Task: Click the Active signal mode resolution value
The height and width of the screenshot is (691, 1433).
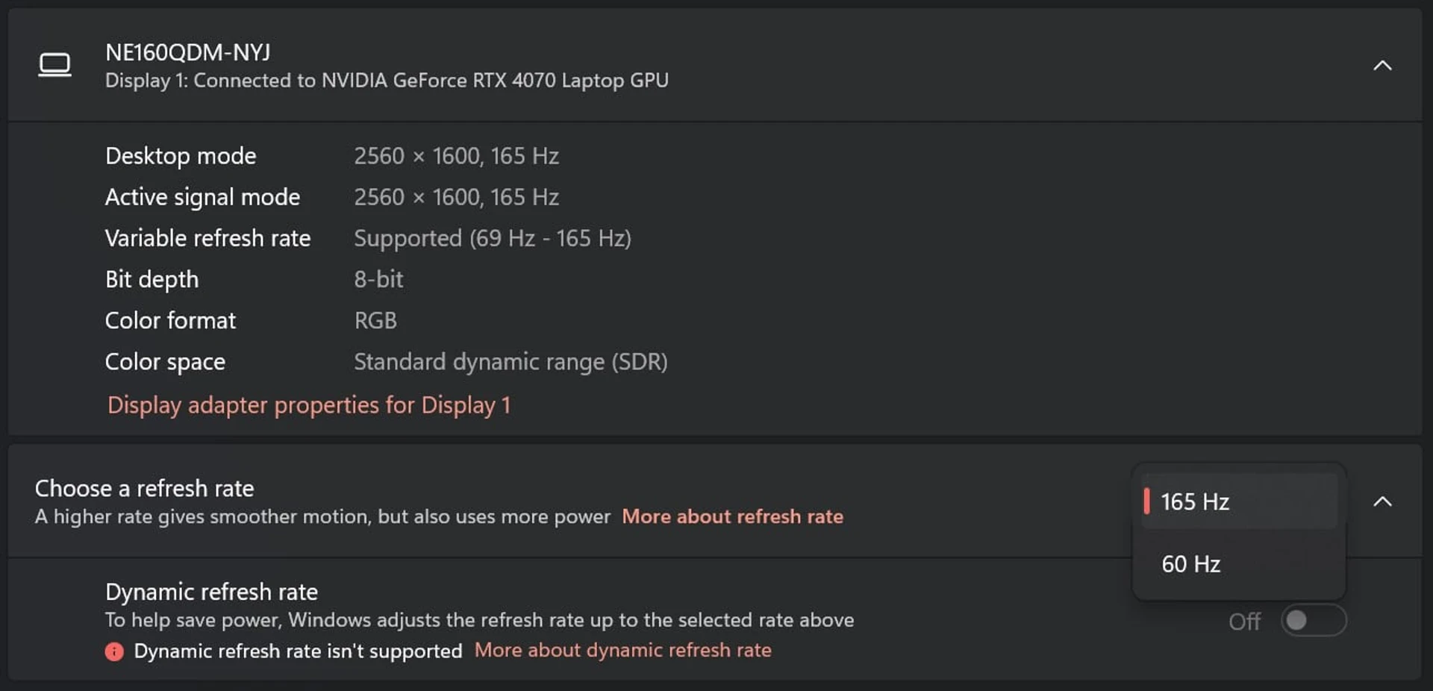Action: [456, 197]
